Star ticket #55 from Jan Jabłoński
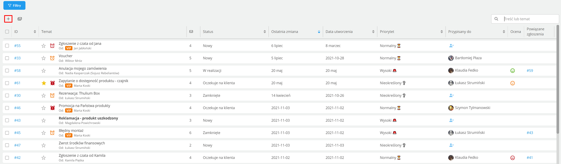This screenshot has height=164, width=561. [44, 46]
